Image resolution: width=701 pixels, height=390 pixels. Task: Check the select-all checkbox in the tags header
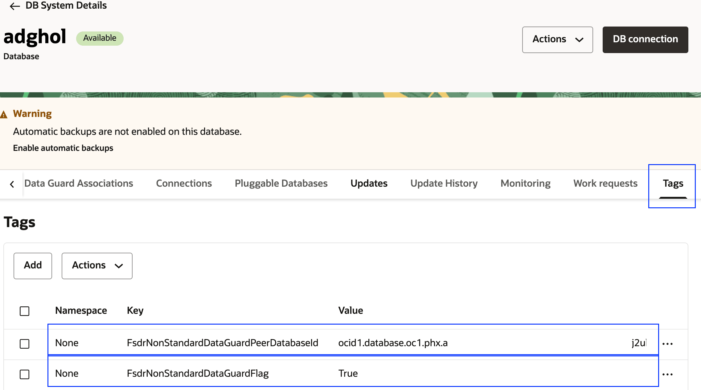click(24, 311)
